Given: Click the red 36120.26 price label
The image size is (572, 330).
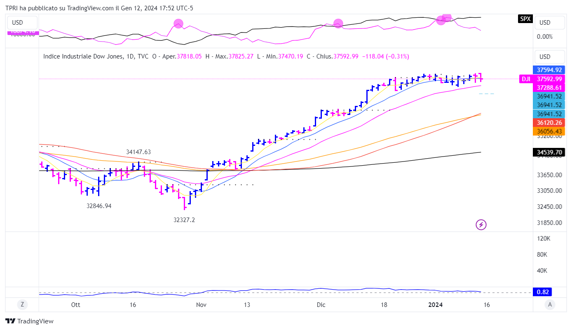Looking at the screenshot, I should click(549, 122).
